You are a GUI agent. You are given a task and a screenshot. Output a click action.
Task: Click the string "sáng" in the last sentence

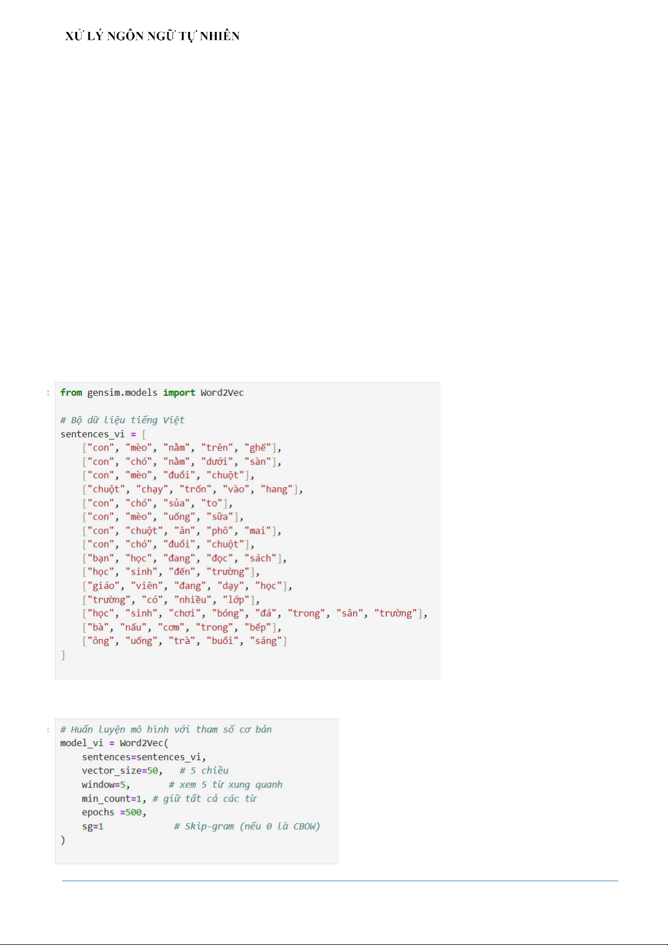pyautogui.click(x=266, y=640)
